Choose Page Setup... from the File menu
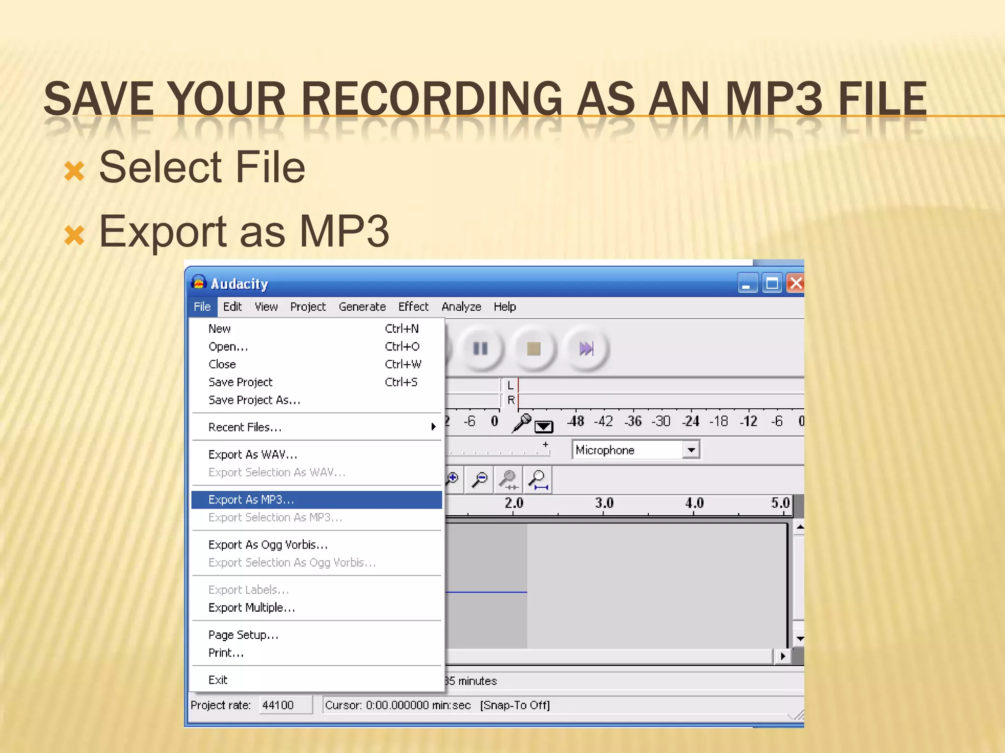This screenshot has width=1005, height=753. (317, 635)
